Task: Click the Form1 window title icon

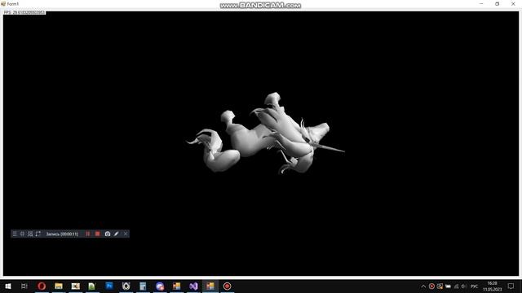Action: coord(3,4)
